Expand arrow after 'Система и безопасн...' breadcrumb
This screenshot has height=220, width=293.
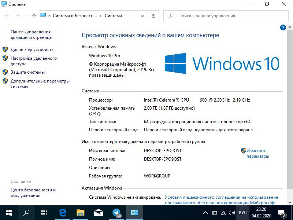click(100, 16)
